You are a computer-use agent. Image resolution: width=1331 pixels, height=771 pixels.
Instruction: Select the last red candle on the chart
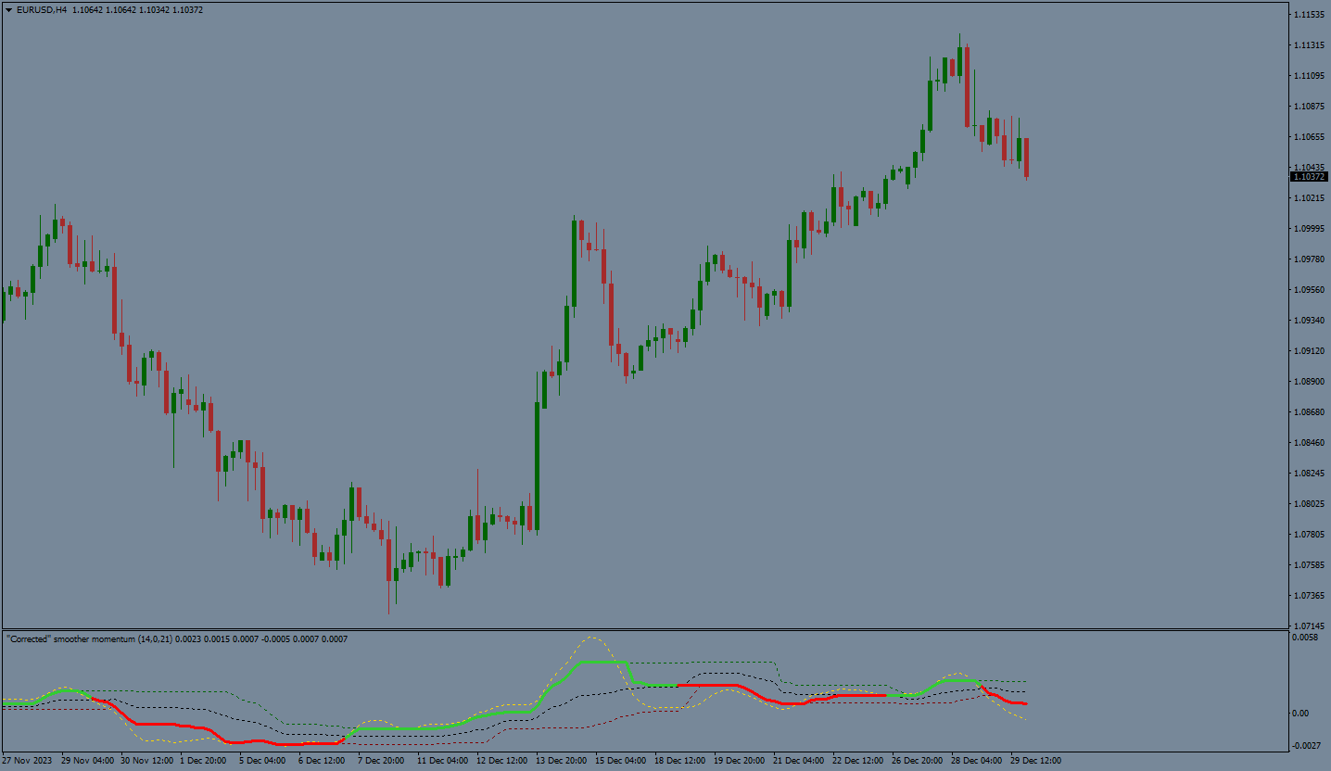pyautogui.click(x=1026, y=158)
